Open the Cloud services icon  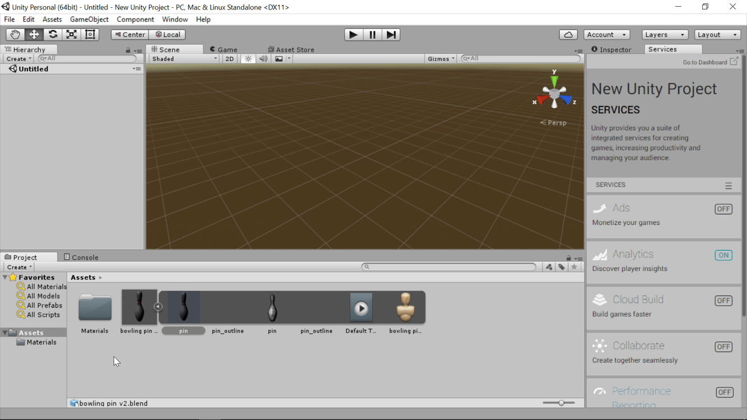tap(568, 35)
